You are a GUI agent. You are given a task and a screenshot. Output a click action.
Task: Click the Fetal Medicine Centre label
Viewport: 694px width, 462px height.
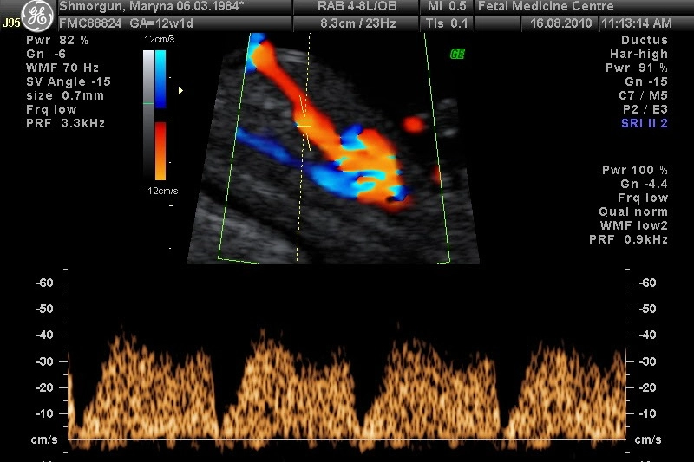coord(546,6)
